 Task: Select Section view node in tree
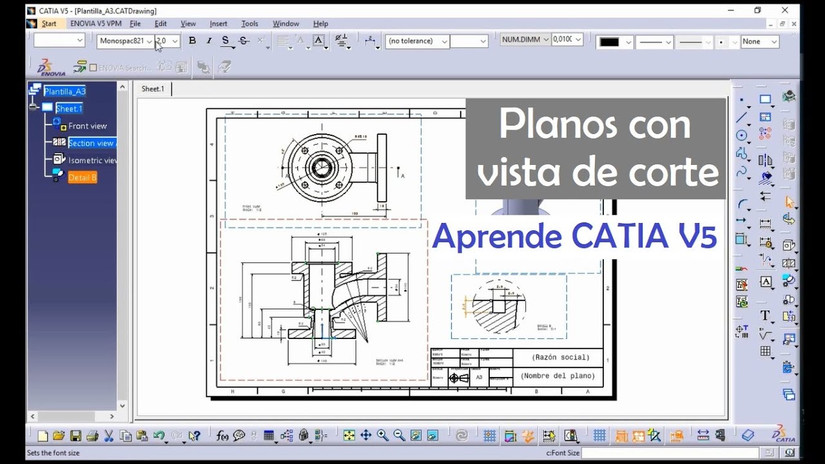[92, 143]
